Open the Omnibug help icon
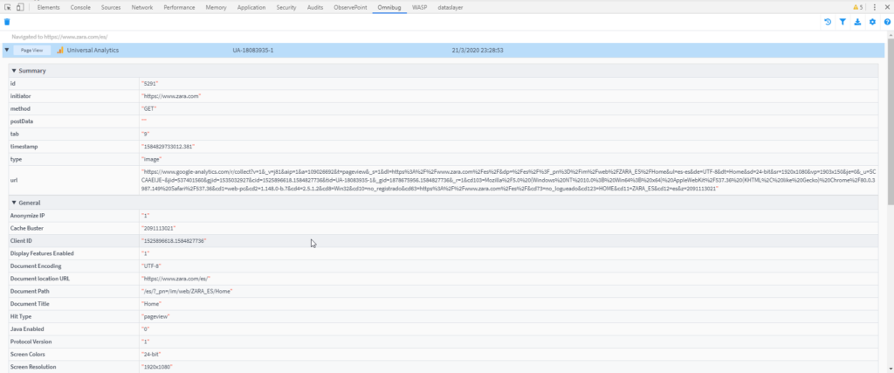This screenshot has width=894, height=373. tap(887, 22)
